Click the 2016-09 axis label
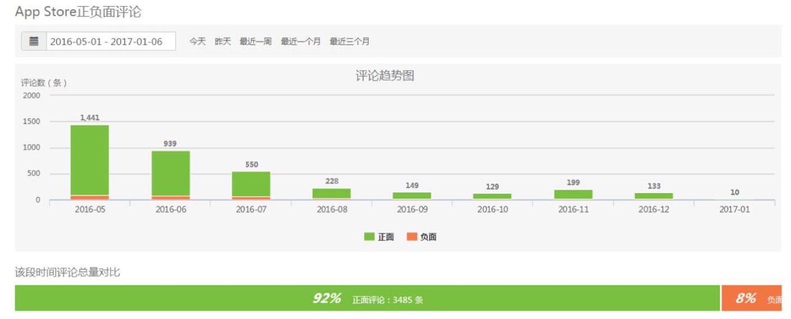The image size is (791, 319). tap(412, 210)
